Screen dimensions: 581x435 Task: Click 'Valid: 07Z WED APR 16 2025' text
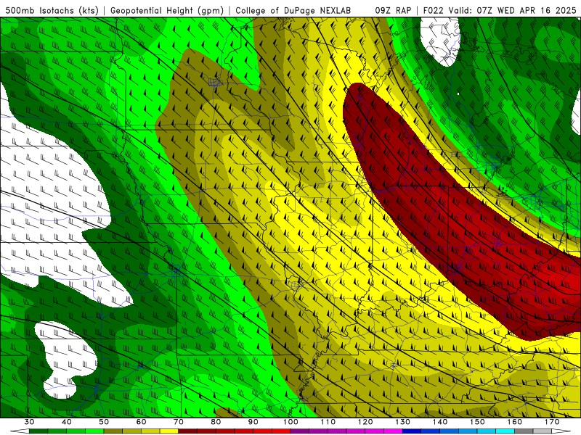coord(513,11)
